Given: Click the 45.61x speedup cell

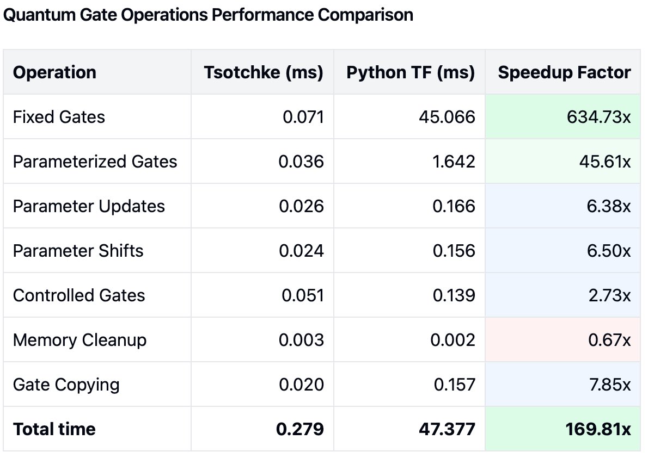Looking at the screenshot, I should click(563, 162).
